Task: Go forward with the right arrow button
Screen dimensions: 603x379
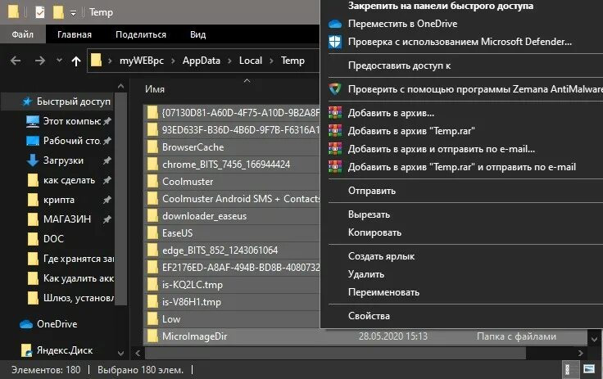Action: (40, 61)
